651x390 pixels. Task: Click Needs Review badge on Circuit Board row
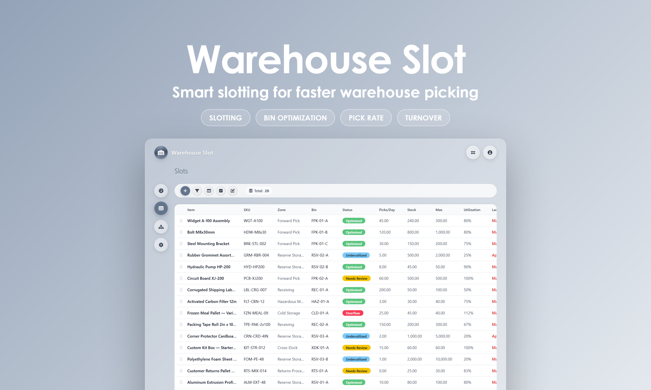click(356, 278)
